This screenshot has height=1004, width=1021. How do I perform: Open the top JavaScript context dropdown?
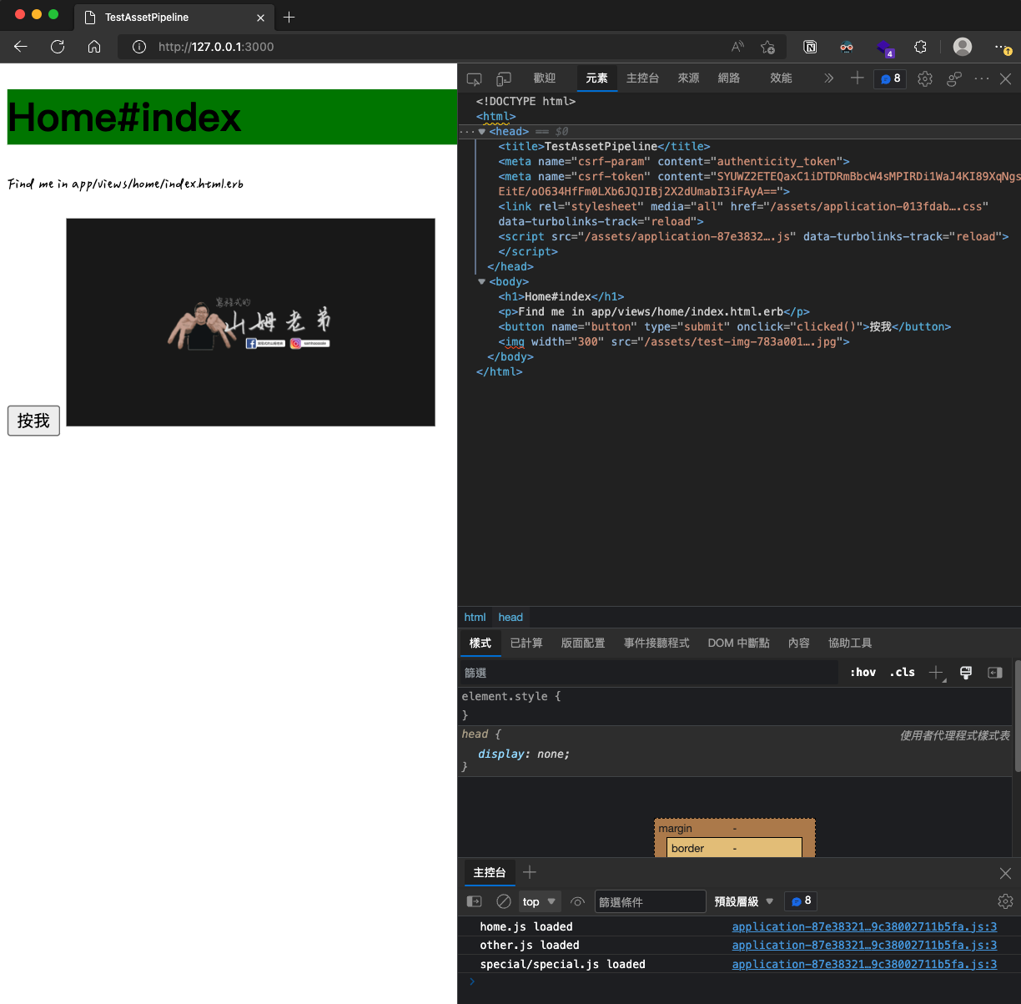[539, 901]
